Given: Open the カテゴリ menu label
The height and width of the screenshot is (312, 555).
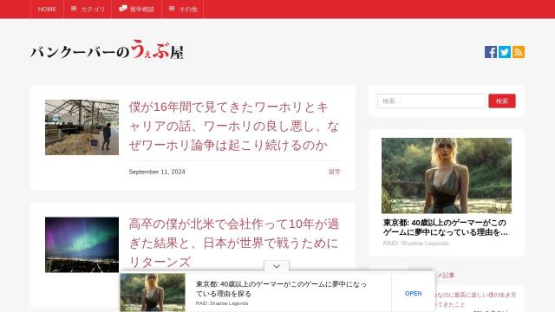Looking at the screenshot, I should pos(93,10).
